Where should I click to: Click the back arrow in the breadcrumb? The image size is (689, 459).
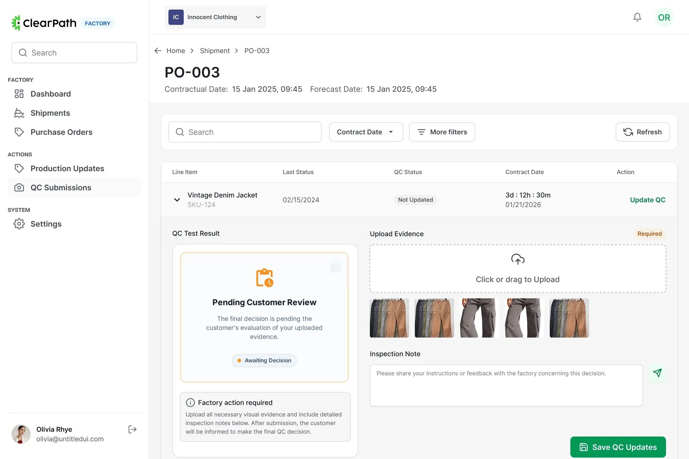158,51
